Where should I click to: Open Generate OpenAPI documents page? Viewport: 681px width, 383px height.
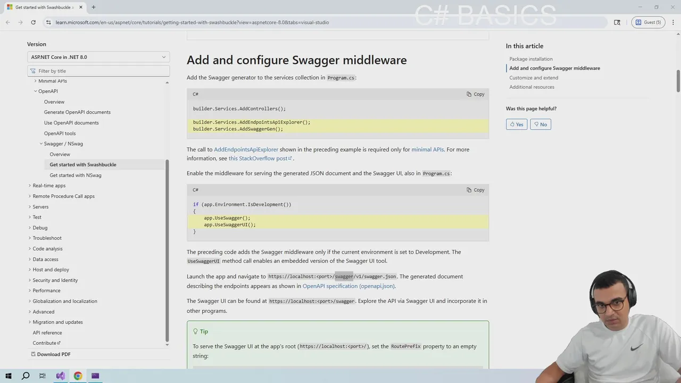pyautogui.click(x=77, y=112)
